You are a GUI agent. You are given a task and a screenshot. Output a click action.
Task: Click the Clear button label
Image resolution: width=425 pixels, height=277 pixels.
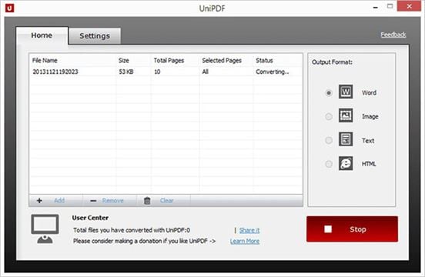point(167,200)
